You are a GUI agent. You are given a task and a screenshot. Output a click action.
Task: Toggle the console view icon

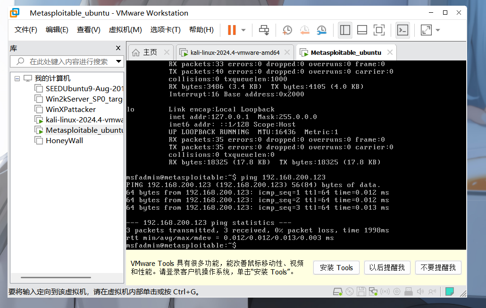[402, 30]
